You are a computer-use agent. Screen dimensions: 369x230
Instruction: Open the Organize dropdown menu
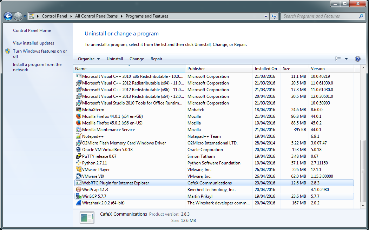click(x=89, y=59)
